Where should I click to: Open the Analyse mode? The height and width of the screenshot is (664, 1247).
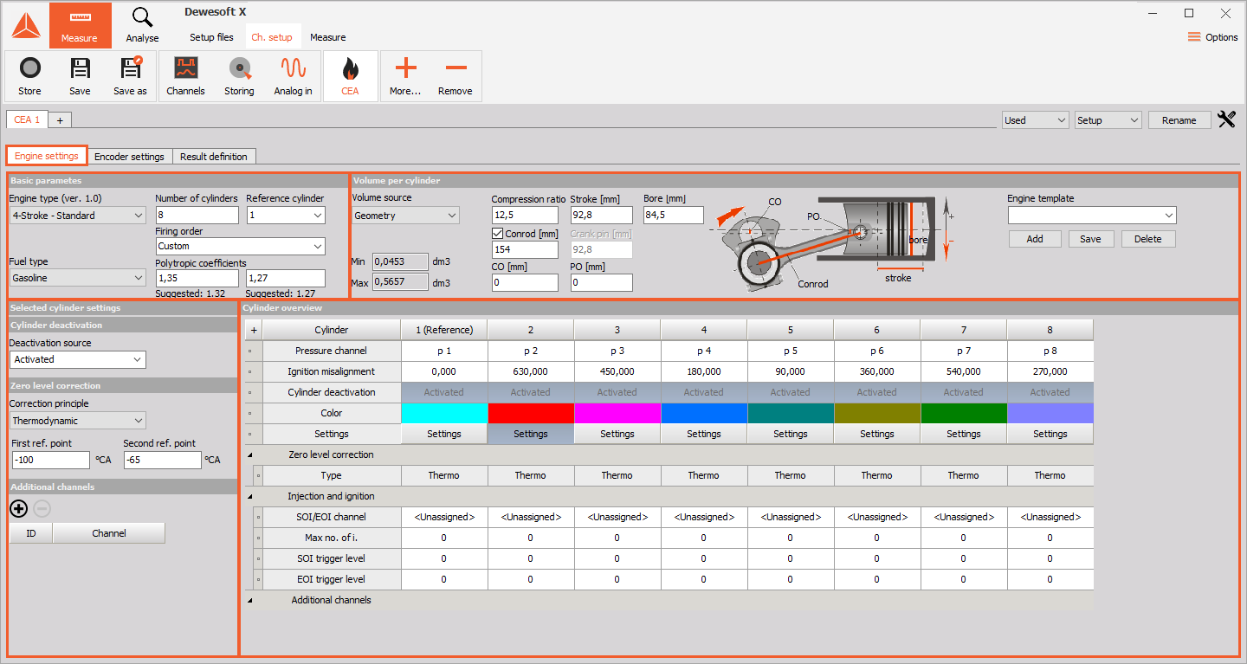coord(142,25)
